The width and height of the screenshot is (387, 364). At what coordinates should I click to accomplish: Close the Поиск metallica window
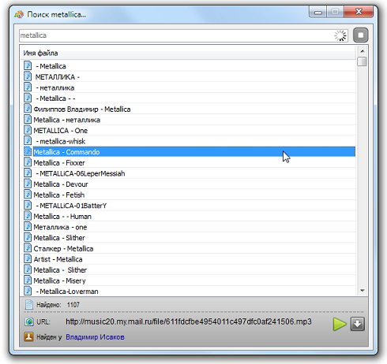point(359,12)
